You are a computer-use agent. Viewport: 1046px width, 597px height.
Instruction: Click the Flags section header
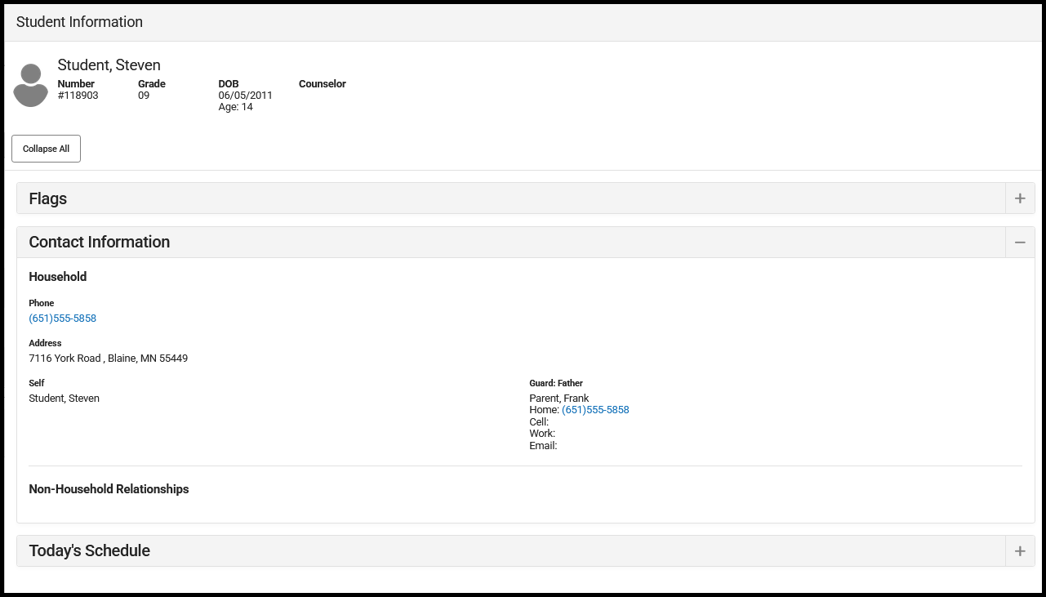pos(47,198)
